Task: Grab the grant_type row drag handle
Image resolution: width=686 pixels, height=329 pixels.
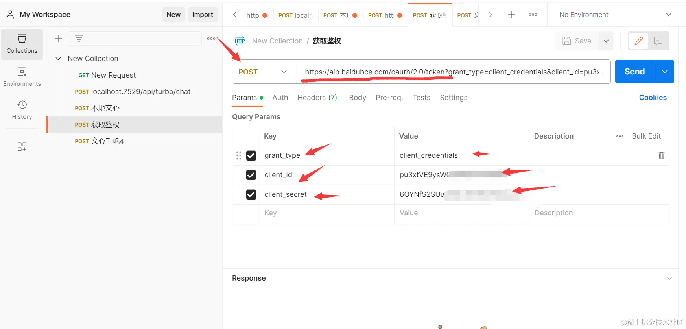Action: 239,155
